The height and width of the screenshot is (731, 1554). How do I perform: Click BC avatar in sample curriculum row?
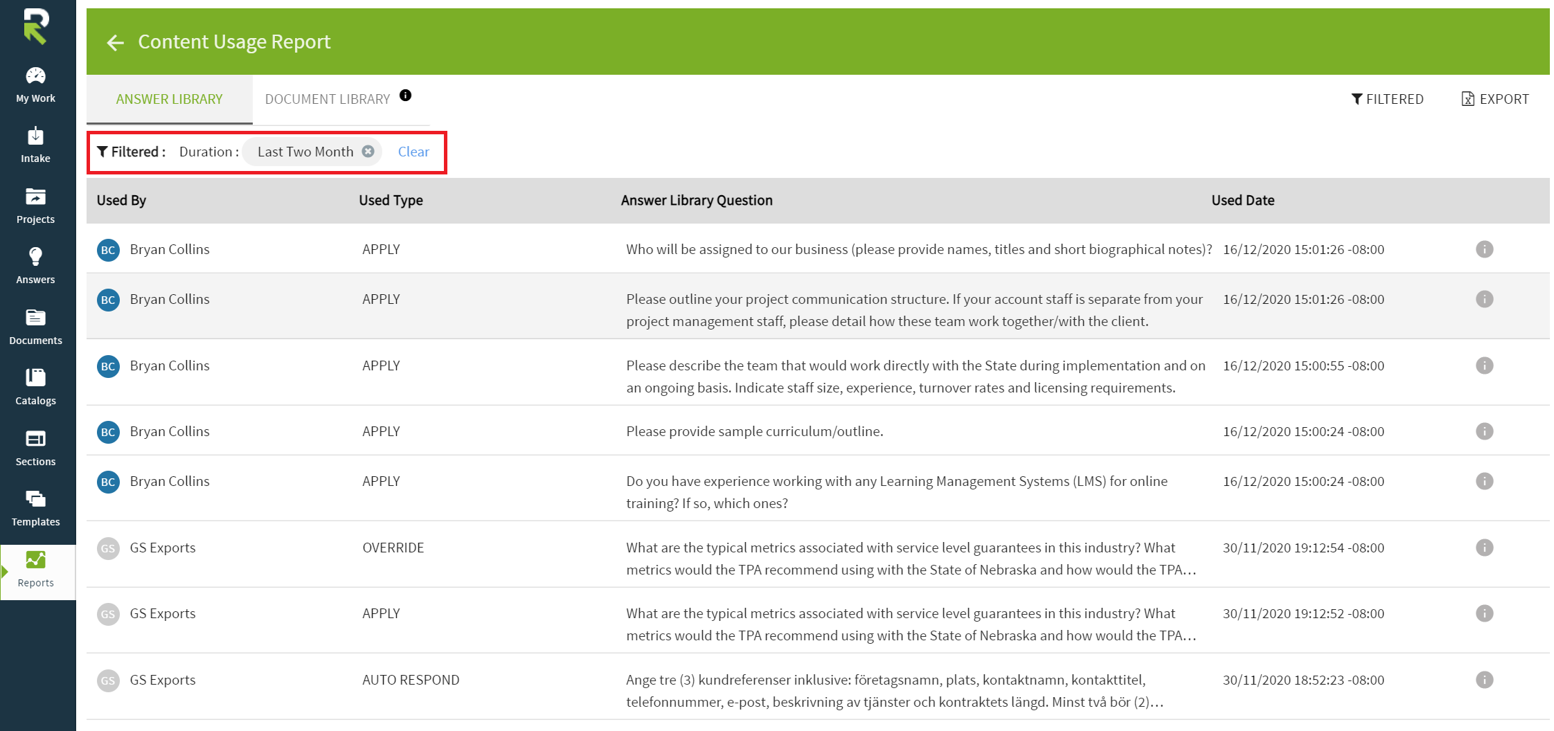coord(108,432)
